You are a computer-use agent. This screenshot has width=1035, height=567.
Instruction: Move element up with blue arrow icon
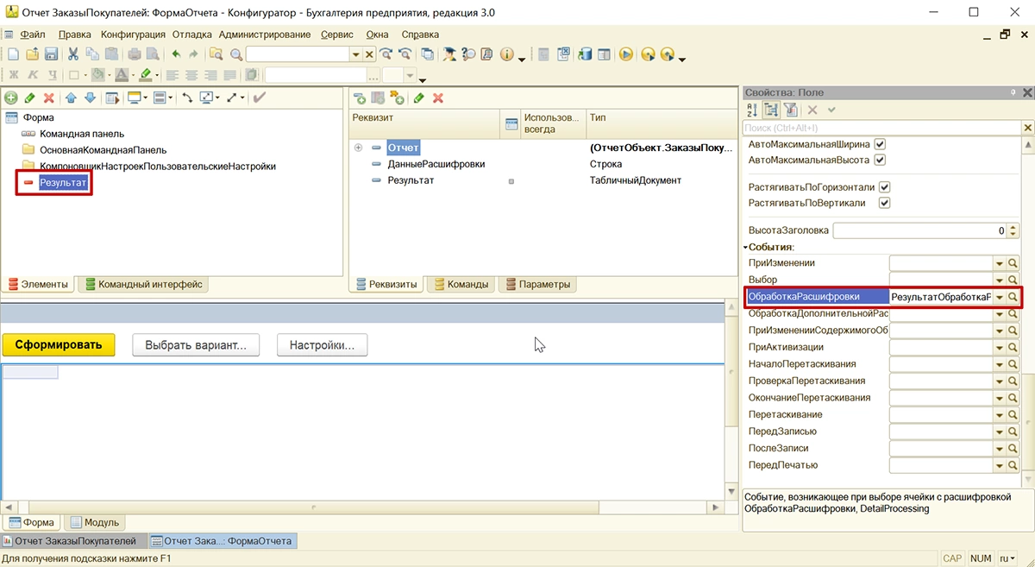click(x=72, y=98)
